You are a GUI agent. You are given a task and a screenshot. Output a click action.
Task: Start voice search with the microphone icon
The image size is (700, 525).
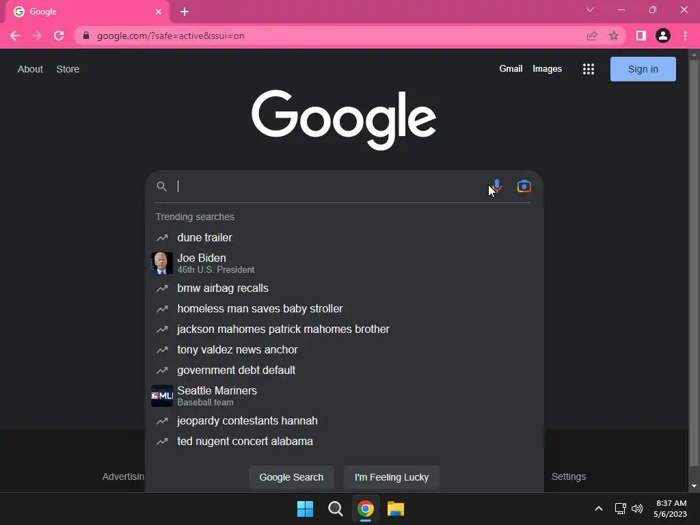497,186
